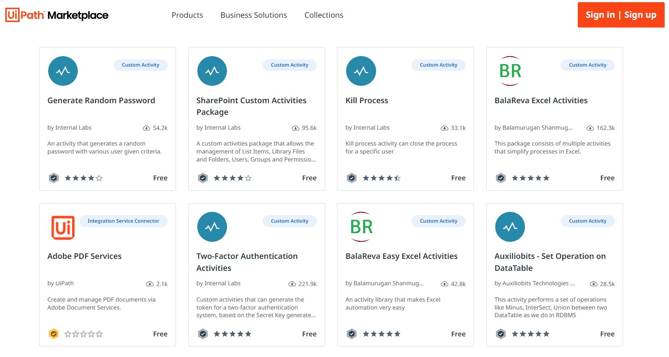Screen dimensions: 669x357
Task: Open the BalaReva Excel Activities title
Action: [541, 101]
